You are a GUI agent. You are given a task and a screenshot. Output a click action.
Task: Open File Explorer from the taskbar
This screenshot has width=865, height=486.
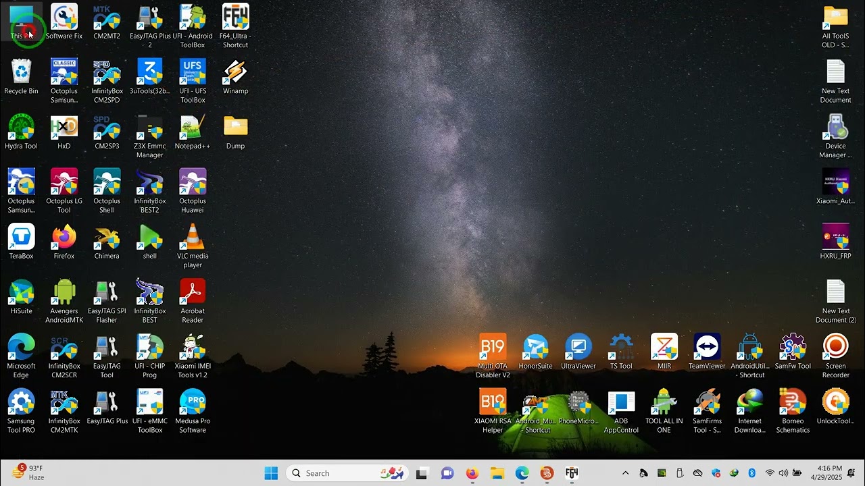pos(497,473)
